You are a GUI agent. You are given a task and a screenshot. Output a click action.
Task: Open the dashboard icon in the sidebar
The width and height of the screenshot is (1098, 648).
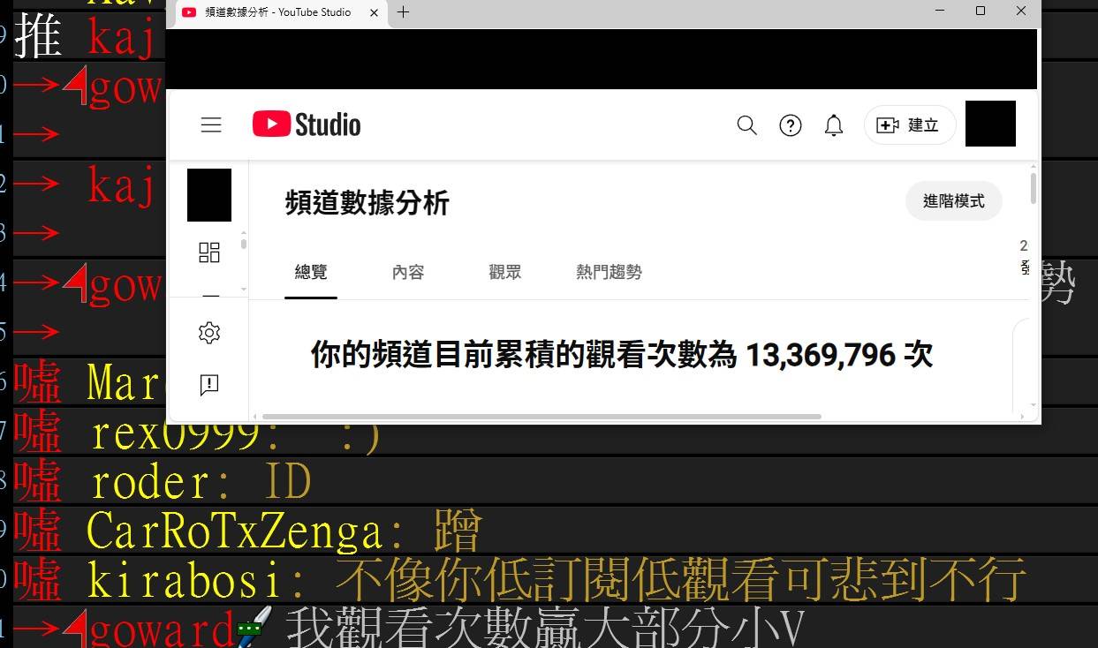(209, 253)
